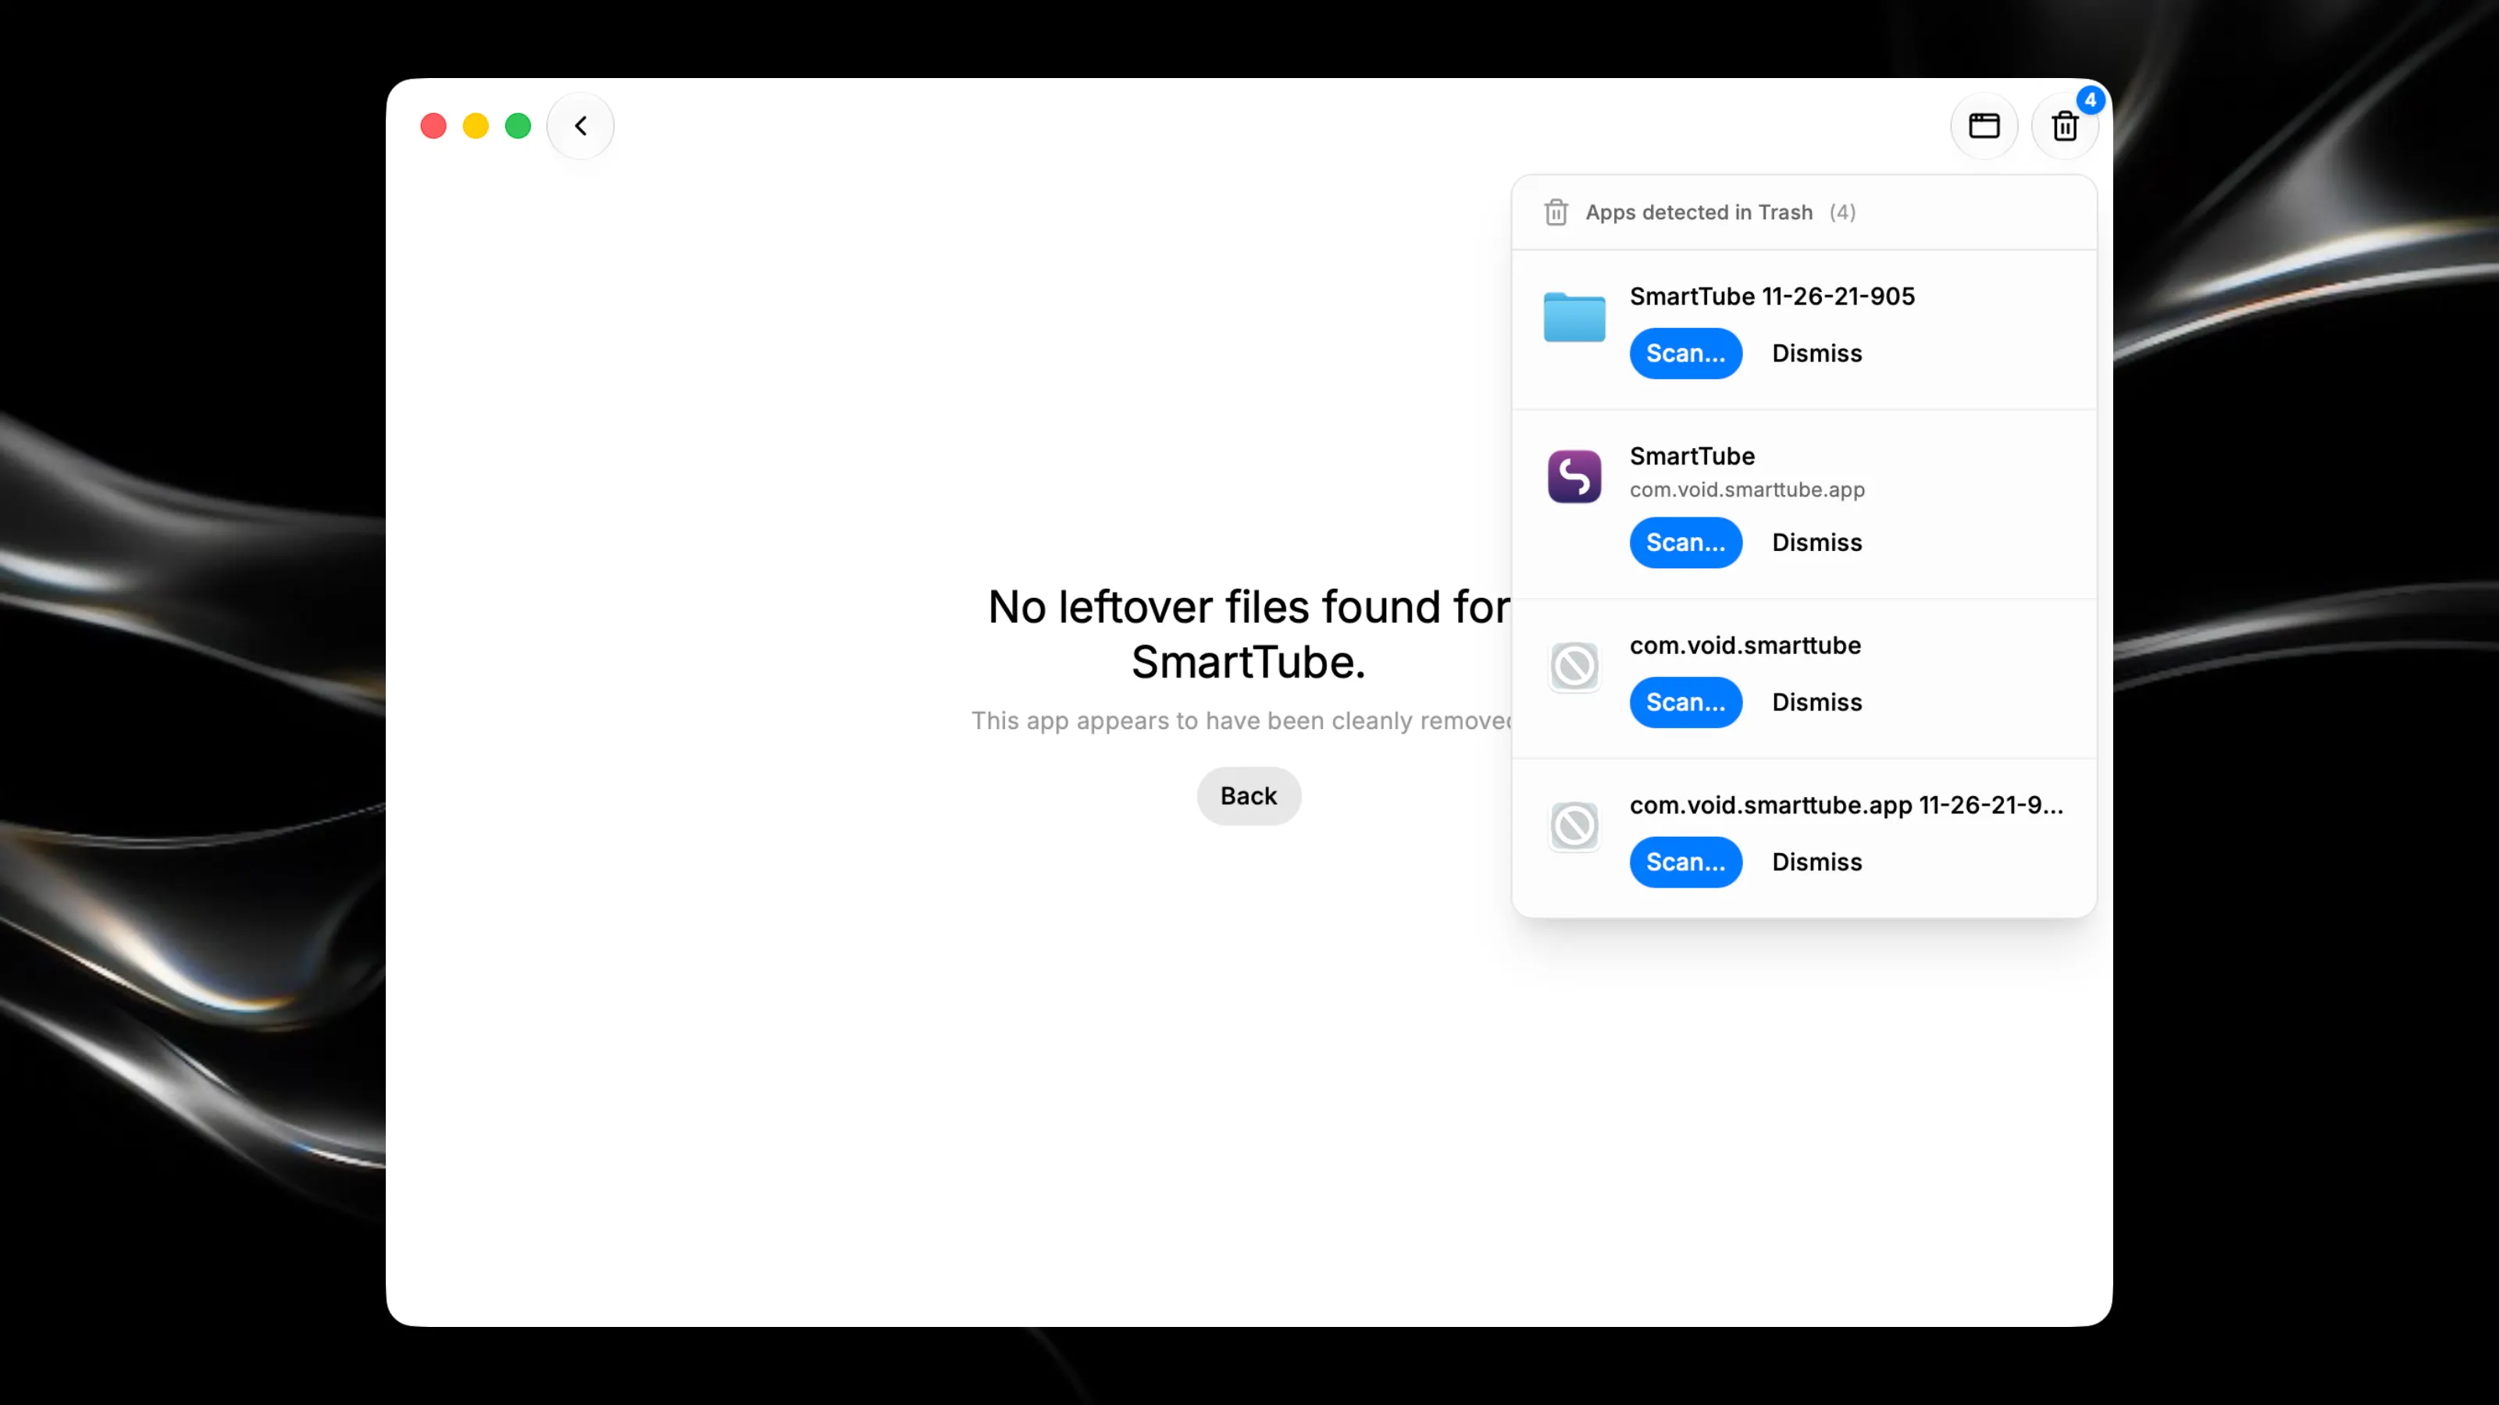Dismiss the SmartTube 11-26-21-905 entry
2499x1405 pixels.
point(1817,353)
